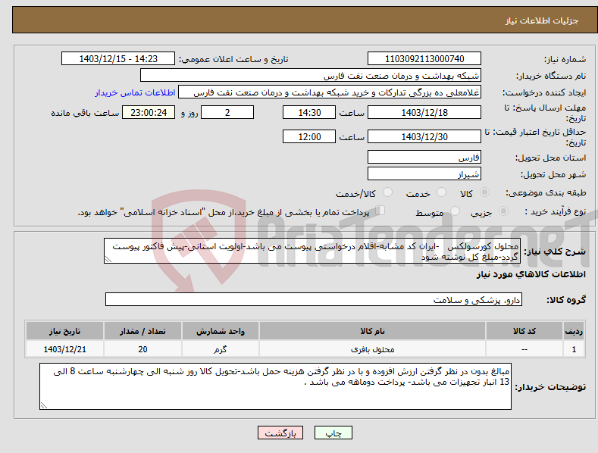Click the نام کالا column header
The height and width of the screenshot is (453, 598).
point(372,331)
